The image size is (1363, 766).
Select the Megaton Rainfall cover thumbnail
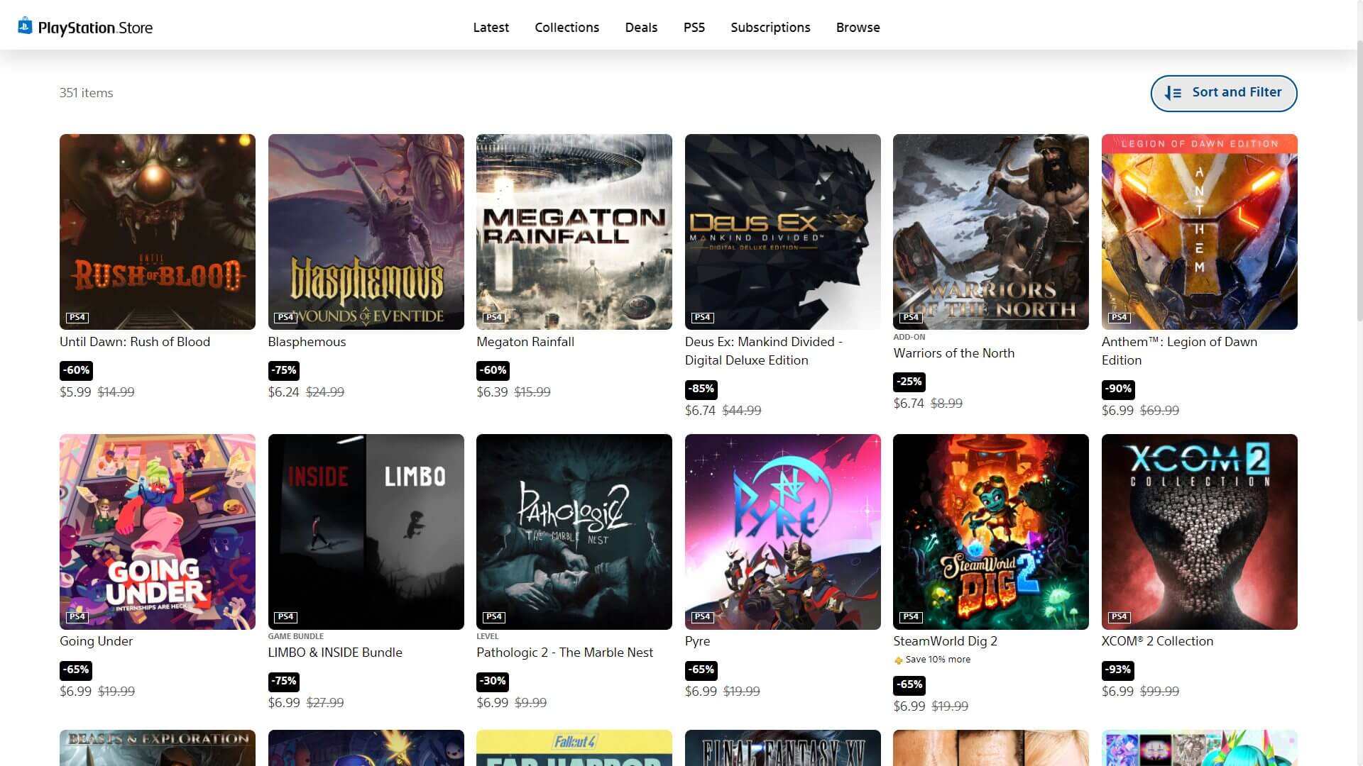pyautogui.click(x=574, y=231)
